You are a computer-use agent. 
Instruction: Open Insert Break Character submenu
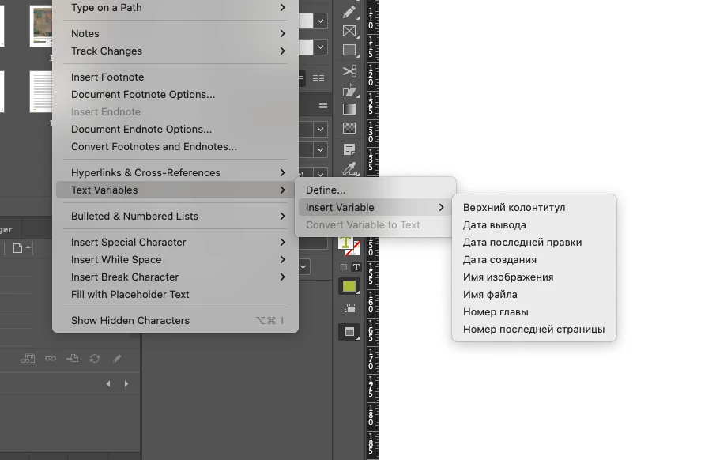pos(175,277)
